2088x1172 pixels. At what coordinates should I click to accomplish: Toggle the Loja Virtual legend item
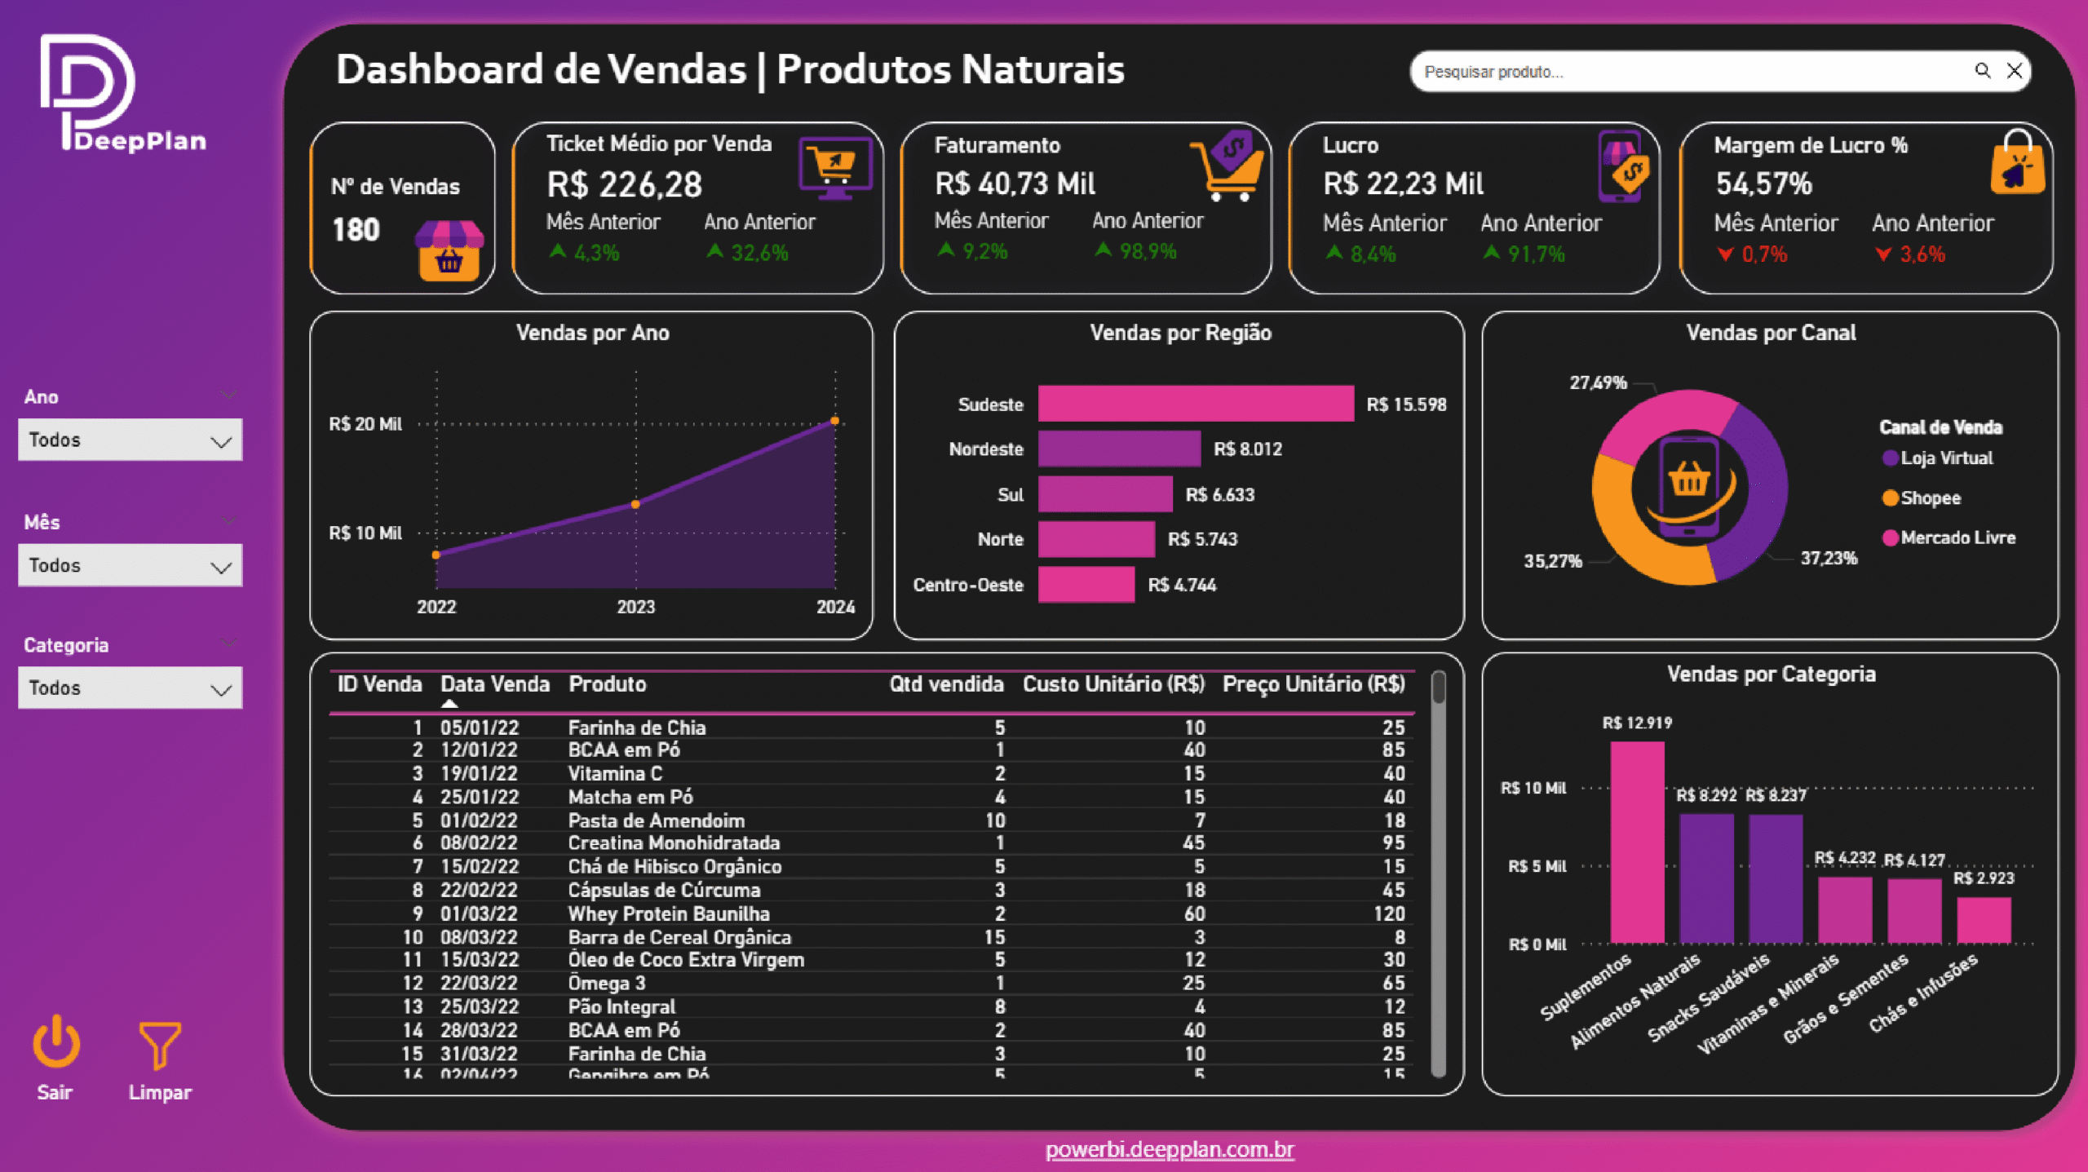pyautogui.click(x=1937, y=458)
